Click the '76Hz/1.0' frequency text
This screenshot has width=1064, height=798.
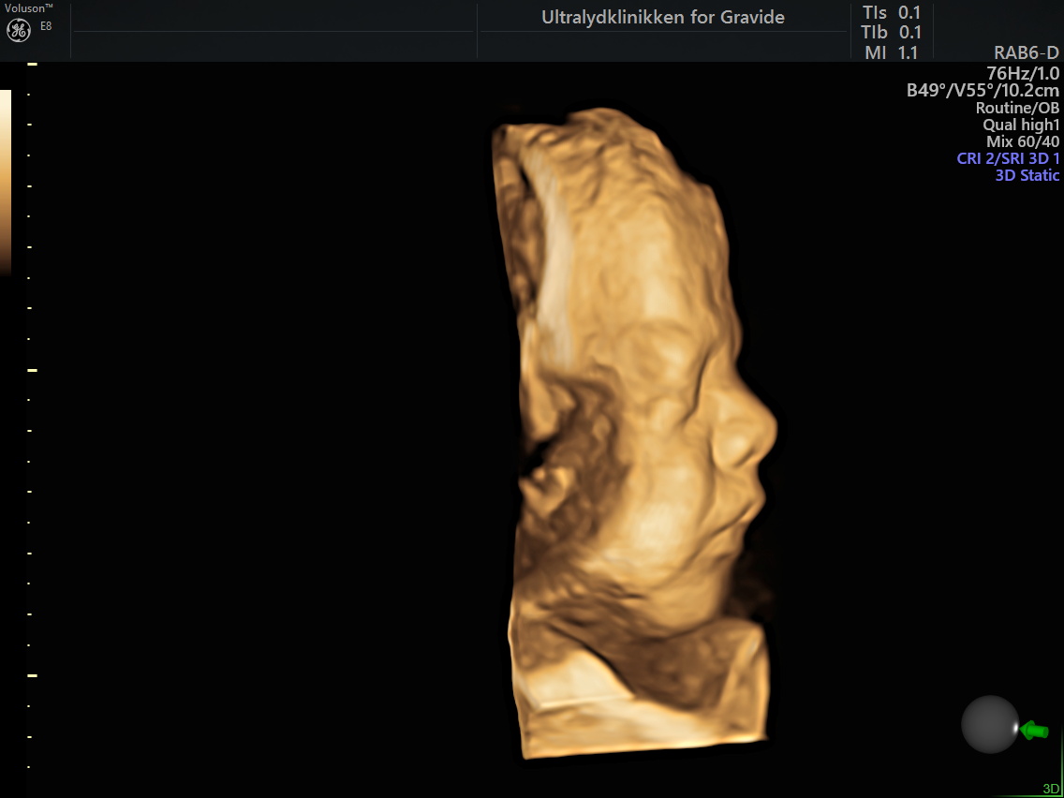(x=1023, y=73)
